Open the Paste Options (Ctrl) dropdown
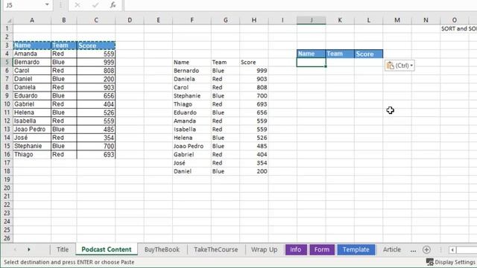Screen dimensions: 477x268 (399, 66)
